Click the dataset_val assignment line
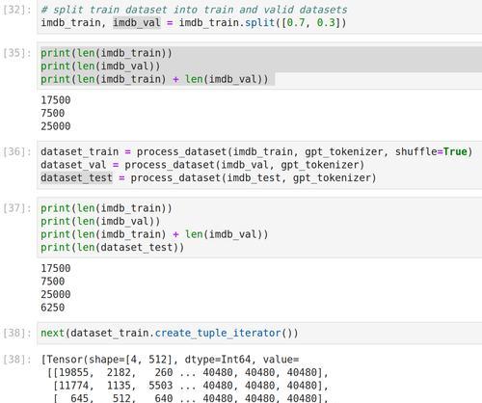Viewport: 482px width, 403px height. (x=202, y=165)
